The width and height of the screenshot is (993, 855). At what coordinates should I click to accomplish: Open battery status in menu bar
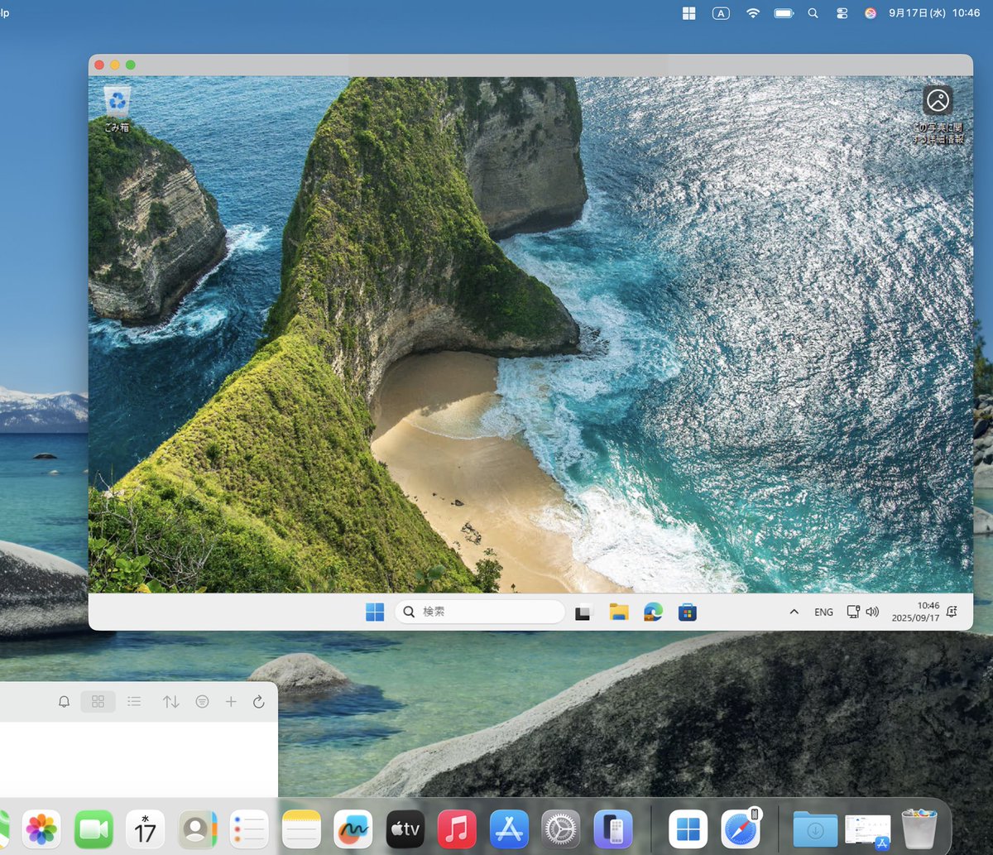pos(784,13)
